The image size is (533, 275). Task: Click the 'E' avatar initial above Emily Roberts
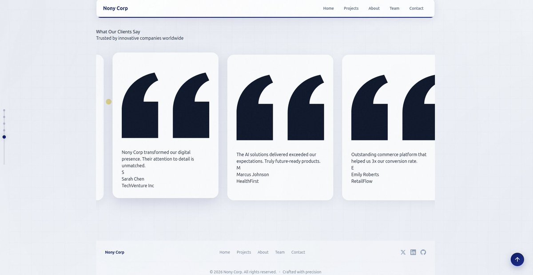click(353, 168)
